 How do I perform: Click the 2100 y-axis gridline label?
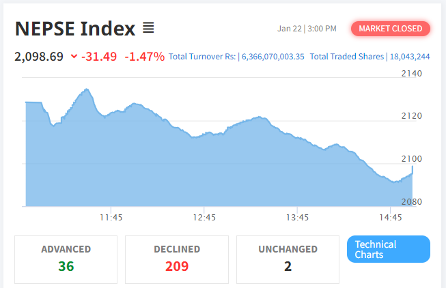click(x=412, y=158)
